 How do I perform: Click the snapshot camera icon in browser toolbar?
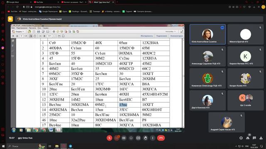click(237, 7)
